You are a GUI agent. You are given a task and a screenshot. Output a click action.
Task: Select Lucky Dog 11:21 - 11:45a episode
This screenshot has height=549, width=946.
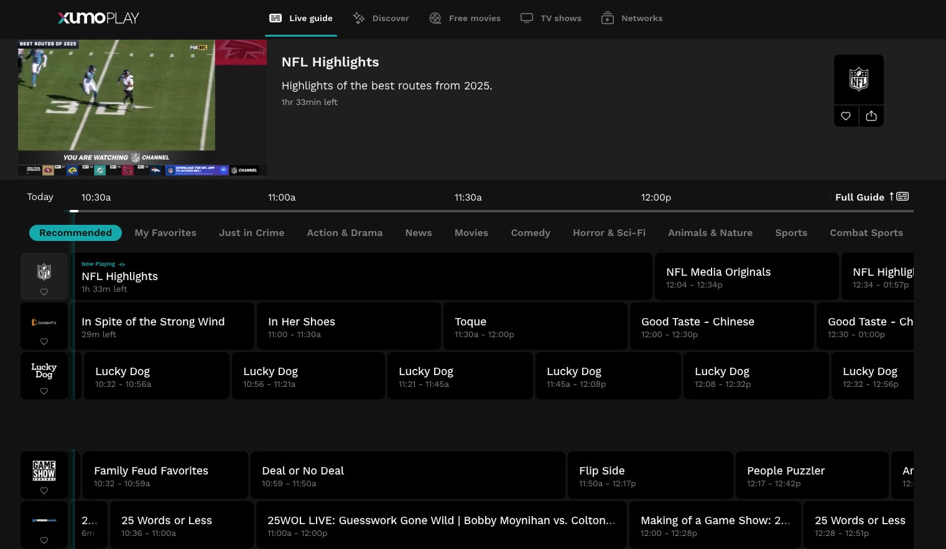(x=460, y=376)
